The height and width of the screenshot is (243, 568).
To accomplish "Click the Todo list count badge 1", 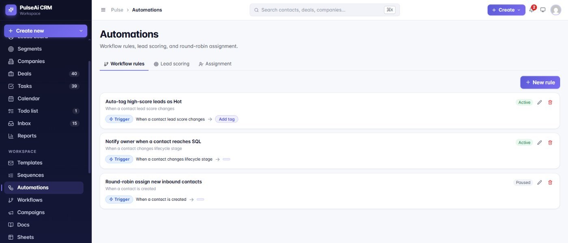I will pos(75,111).
